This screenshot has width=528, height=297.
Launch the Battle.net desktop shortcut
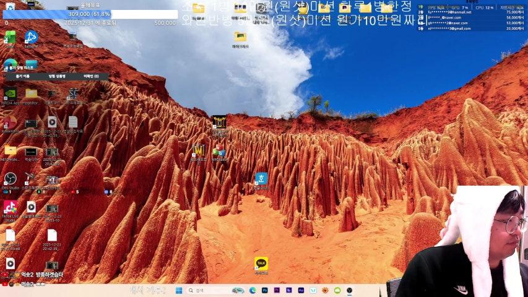(31, 37)
